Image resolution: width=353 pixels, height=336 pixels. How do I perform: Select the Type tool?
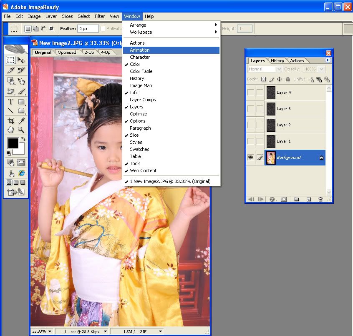pos(11,101)
